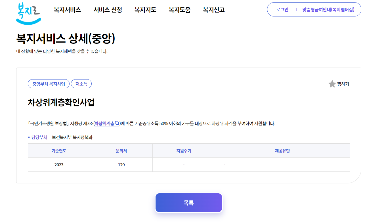Click the 로그인 link
The width and height of the screenshot is (388, 222).
pyautogui.click(x=281, y=9)
